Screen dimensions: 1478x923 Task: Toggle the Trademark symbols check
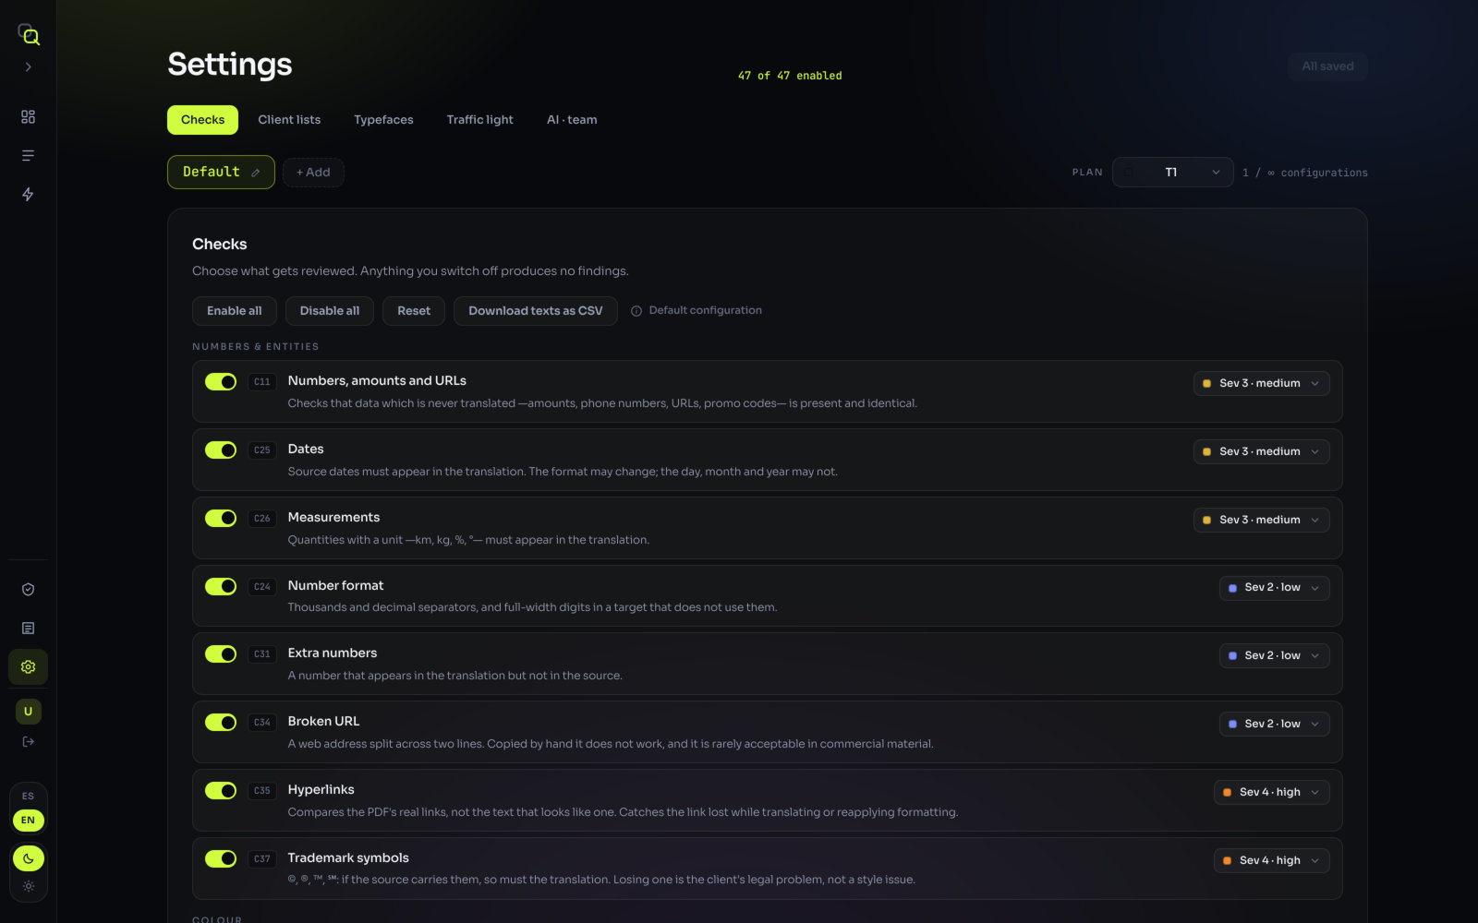point(221,859)
